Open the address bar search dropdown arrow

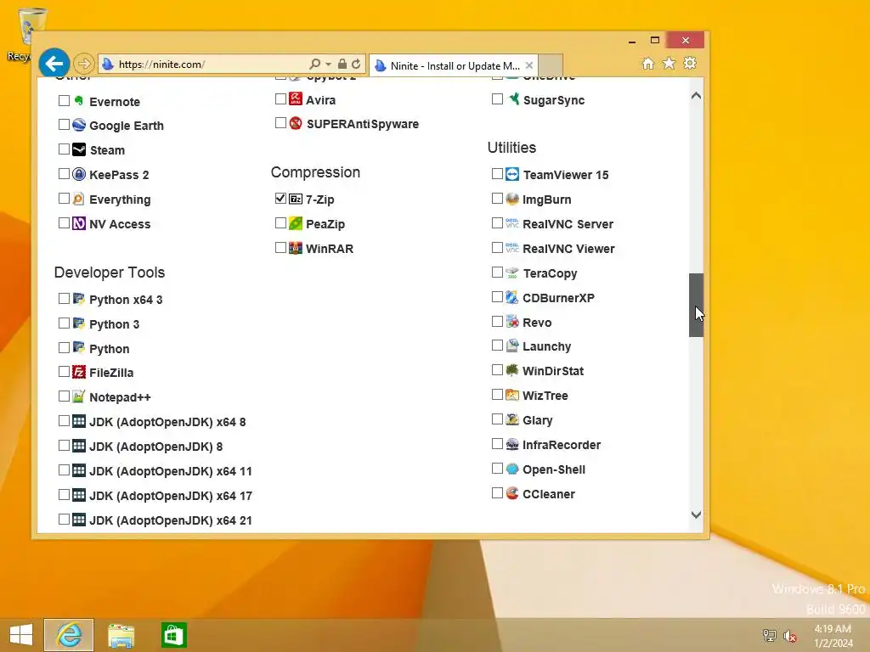pos(329,65)
